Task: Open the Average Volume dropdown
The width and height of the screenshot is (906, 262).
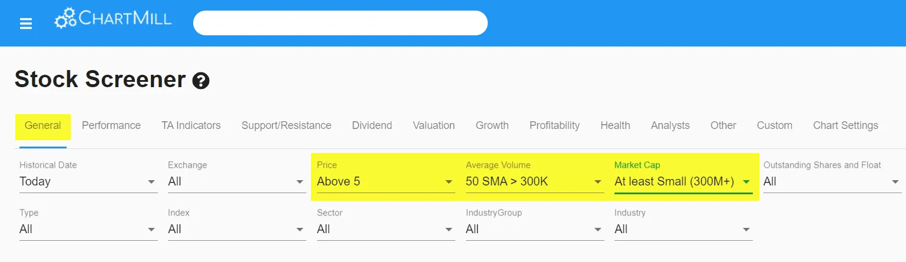Action: 535,181
